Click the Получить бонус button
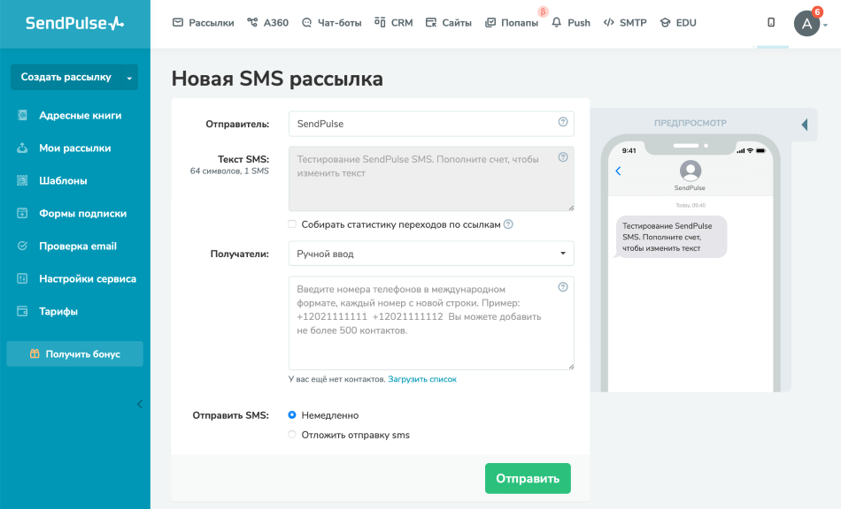Viewport: 841px width, 509px height. pos(74,353)
